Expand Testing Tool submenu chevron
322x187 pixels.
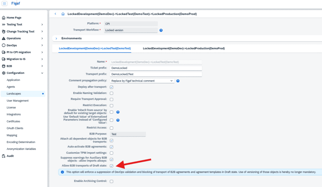[x=42, y=24]
